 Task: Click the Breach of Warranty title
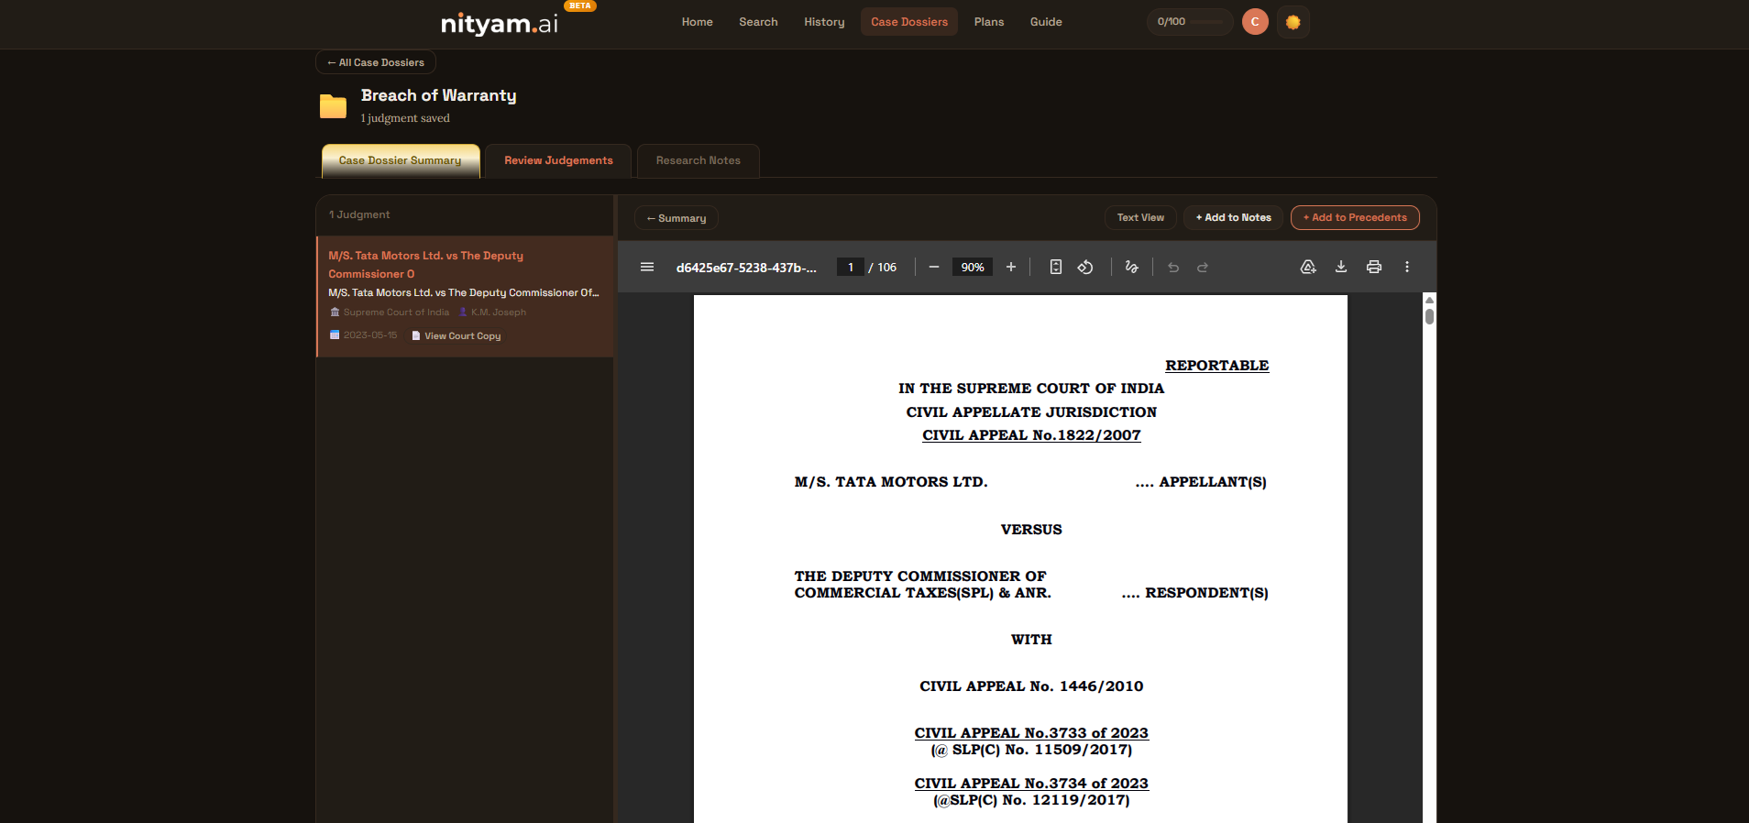pyautogui.click(x=438, y=95)
